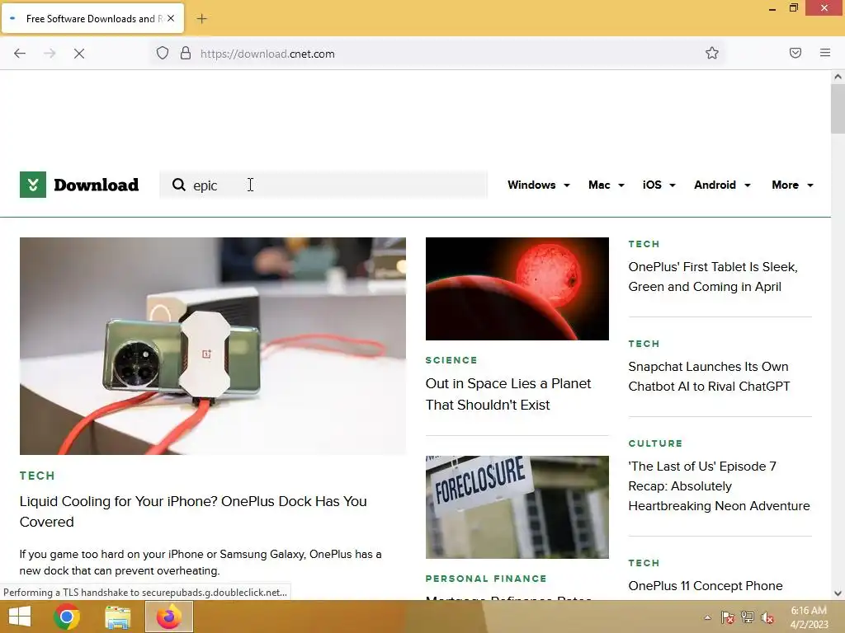This screenshot has width=845, height=633.
Task: Click the search magnifier icon
Action: [179, 185]
